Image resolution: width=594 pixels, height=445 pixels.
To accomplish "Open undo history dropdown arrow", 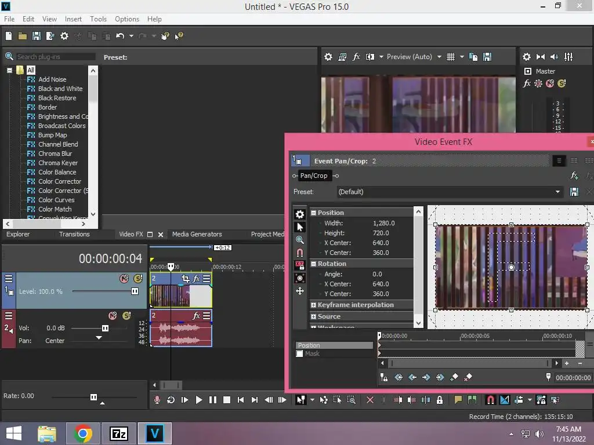I will (x=131, y=36).
